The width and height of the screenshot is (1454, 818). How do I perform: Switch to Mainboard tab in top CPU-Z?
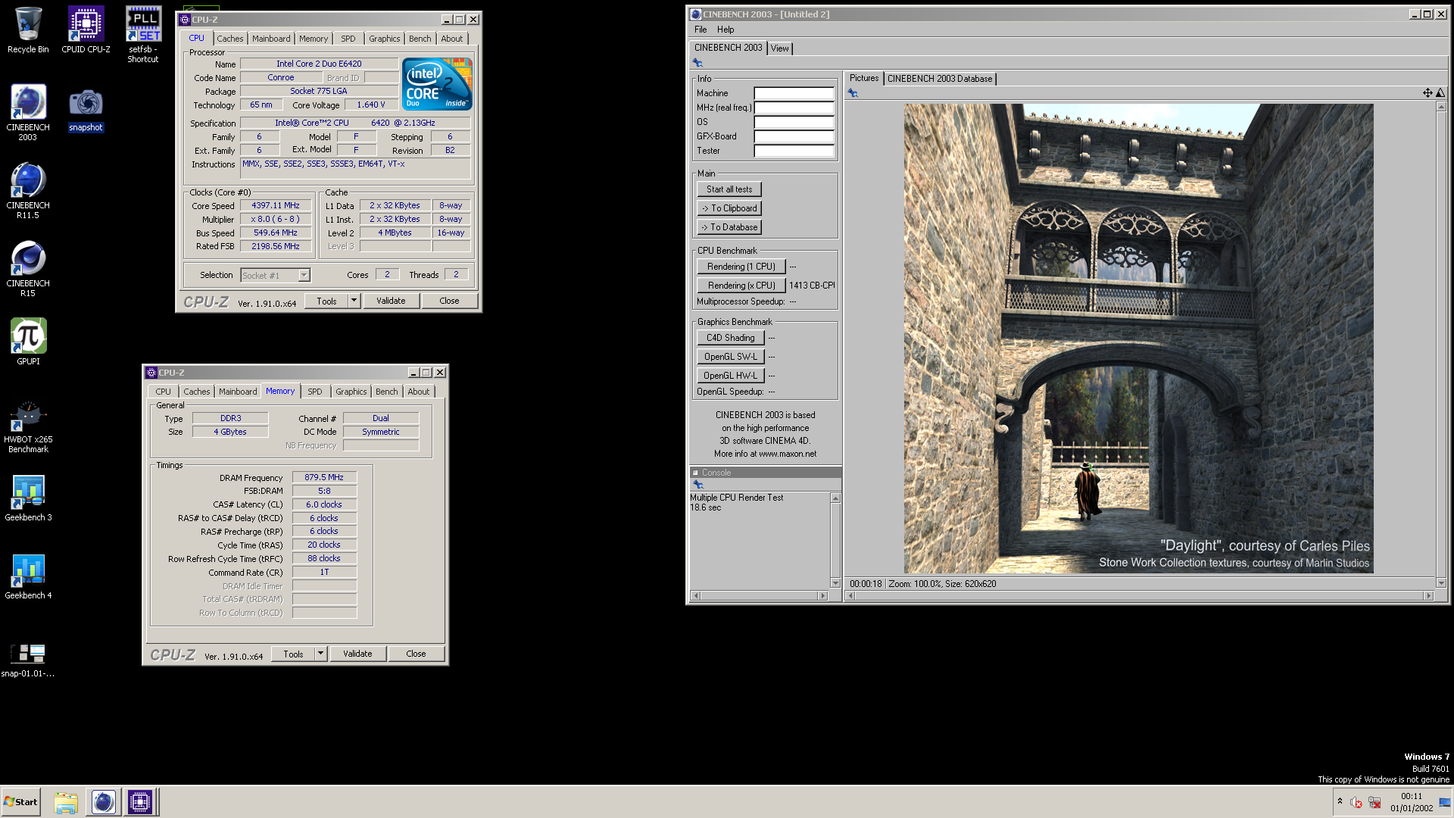[x=271, y=39]
